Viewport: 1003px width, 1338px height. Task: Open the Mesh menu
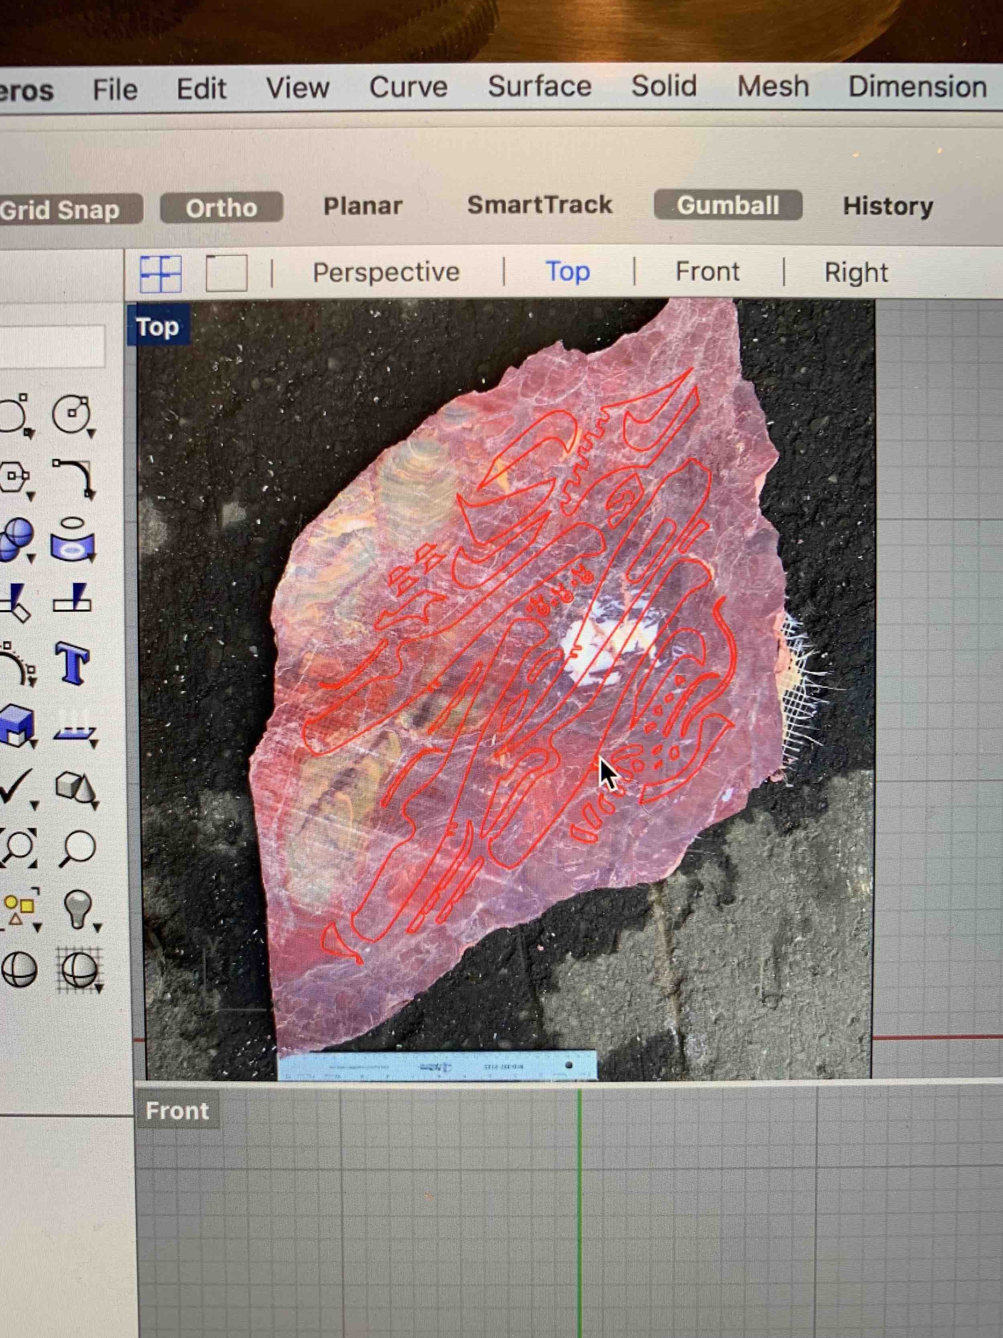click(x=773, y=86)
